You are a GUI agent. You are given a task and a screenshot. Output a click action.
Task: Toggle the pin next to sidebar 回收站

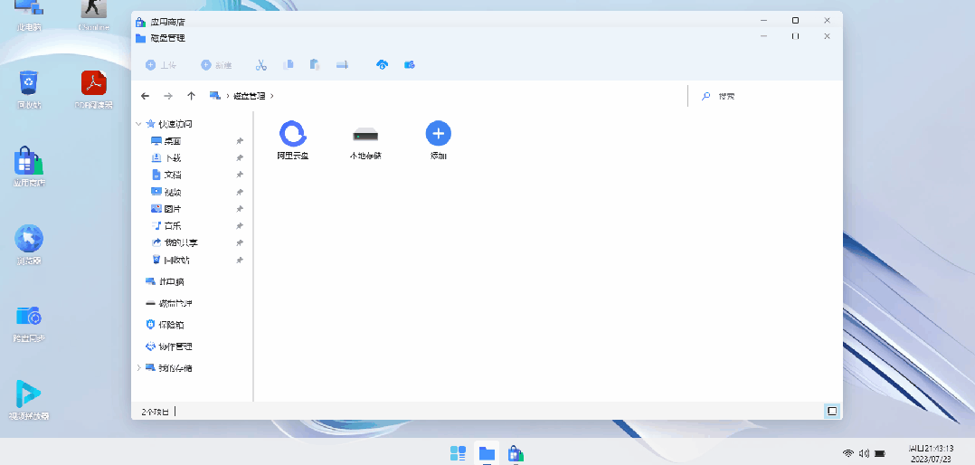pyautogui.click(x=240, y=261)
